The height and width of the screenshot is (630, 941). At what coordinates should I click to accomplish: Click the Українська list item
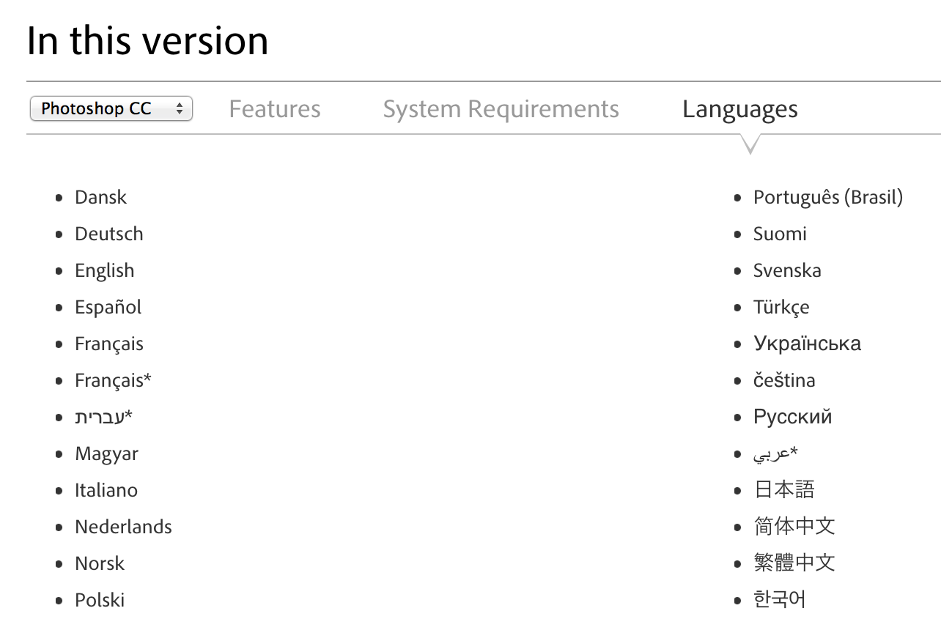(x=807, y=344)
